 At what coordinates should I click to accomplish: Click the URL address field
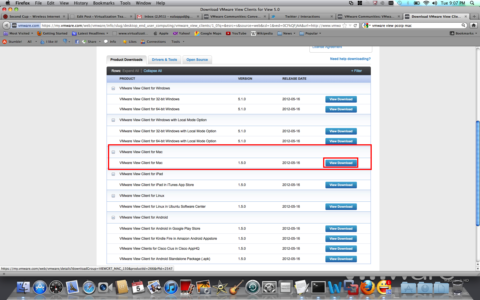191,25
